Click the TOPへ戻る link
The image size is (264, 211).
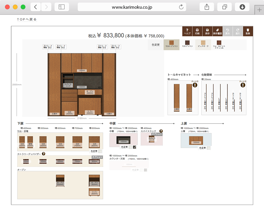27,19
